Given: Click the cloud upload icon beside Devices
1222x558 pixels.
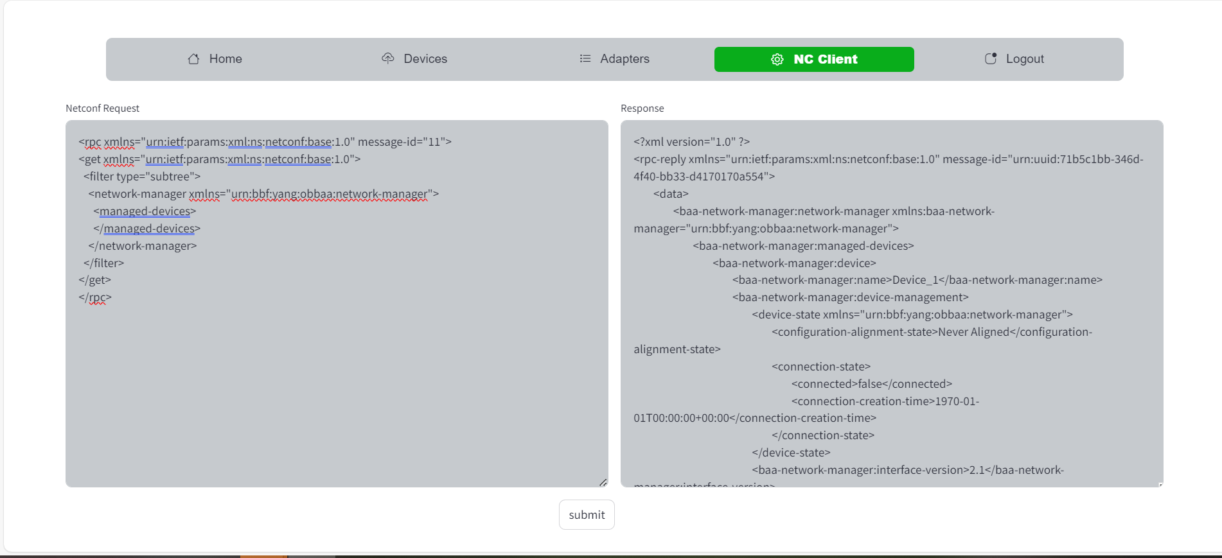Looking at the screenshot, I should 387,58.
